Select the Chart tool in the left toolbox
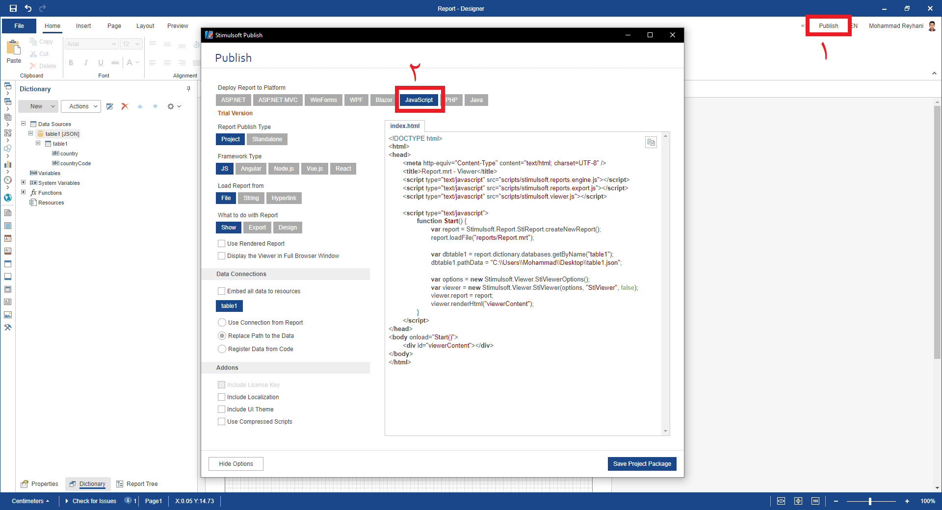Screen dimensions: 942x510 point(8,164)
